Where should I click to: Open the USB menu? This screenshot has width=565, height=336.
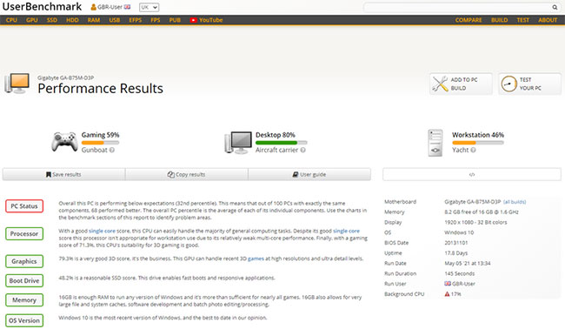(x=115, y=20)
